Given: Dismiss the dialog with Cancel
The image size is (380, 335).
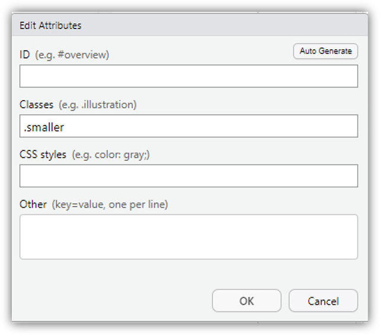Looking at the screenshot, I should (x=323, y=301).
